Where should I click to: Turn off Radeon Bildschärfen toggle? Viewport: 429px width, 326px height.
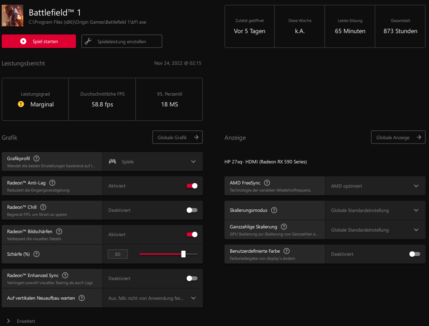coord(192,234)
